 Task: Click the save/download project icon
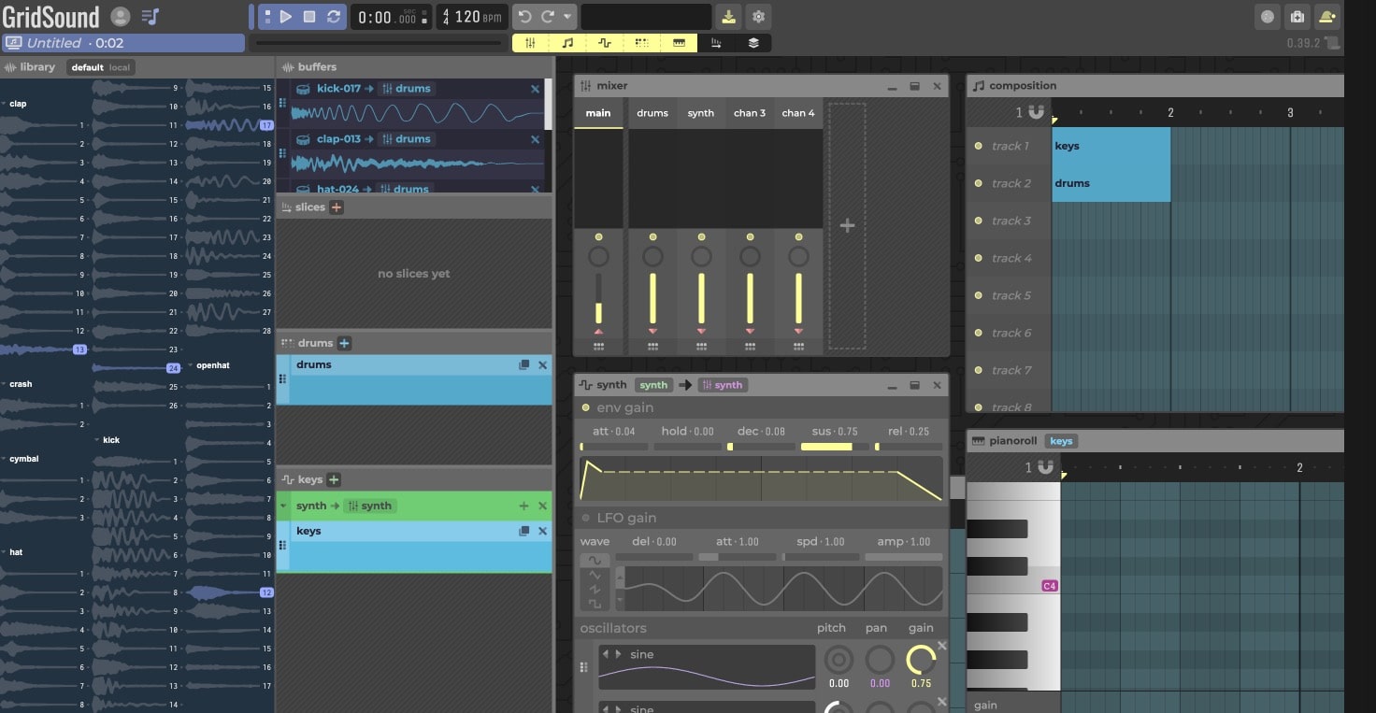click(x=727, y=16)
